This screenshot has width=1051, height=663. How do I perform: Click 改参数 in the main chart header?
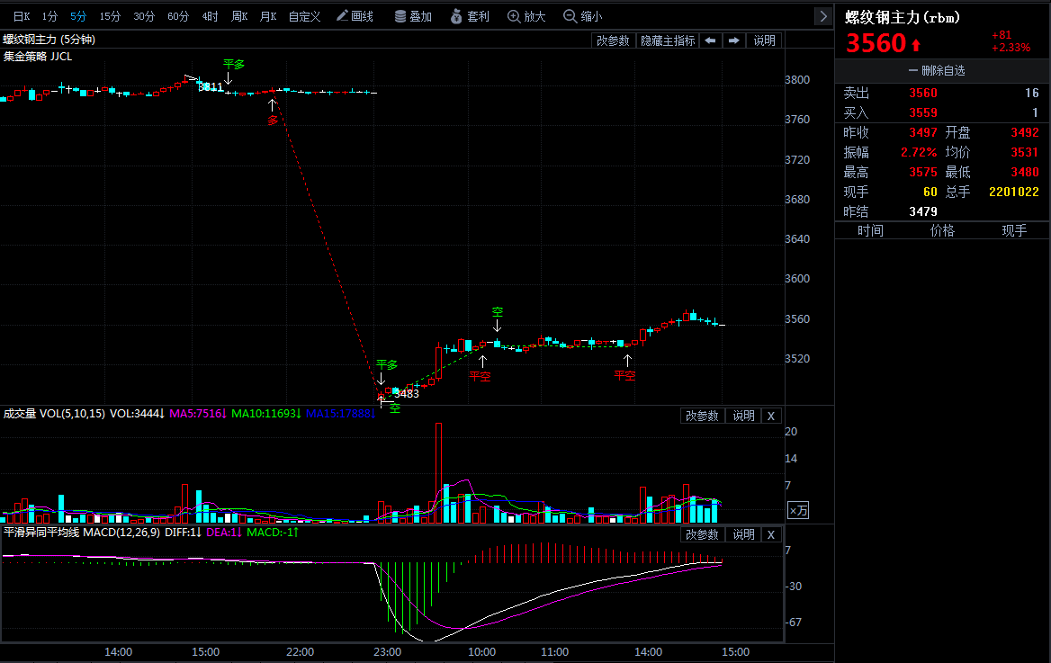(613, 40)
